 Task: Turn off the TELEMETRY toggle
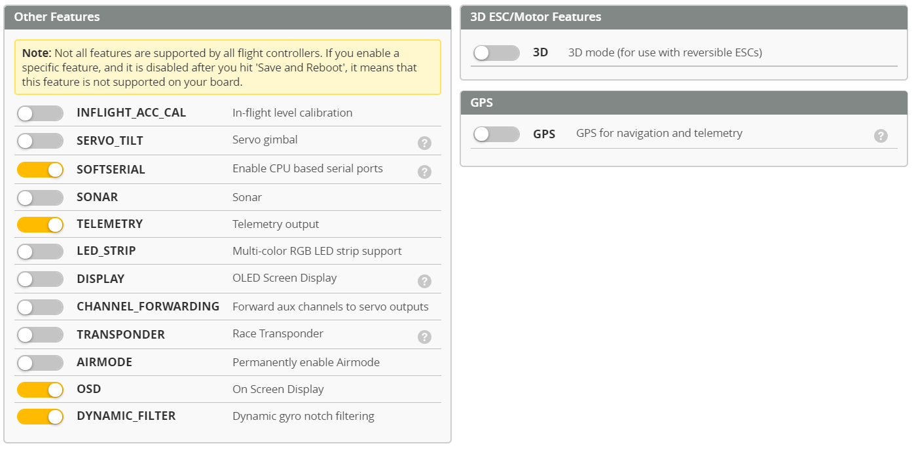40,225
